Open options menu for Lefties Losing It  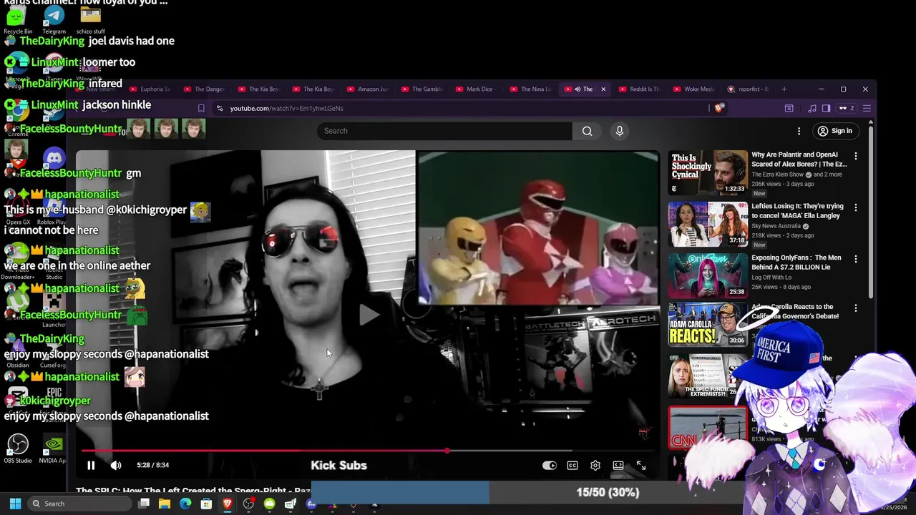(856, 207)
